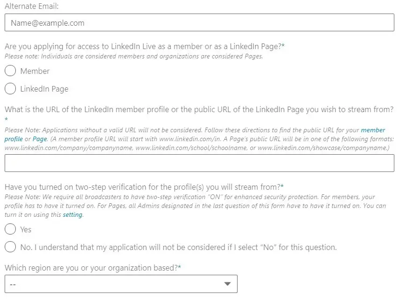Image resolution: width=420 pixels, height=300 pixels.
Task: Click the 'Alternate Email:' label
Action: click(x=32, y=6)
